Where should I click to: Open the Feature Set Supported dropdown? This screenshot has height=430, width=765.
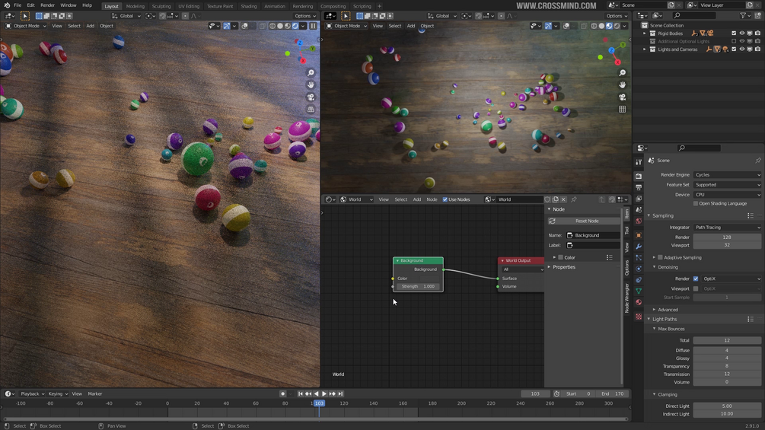click(x=727, y=185)
